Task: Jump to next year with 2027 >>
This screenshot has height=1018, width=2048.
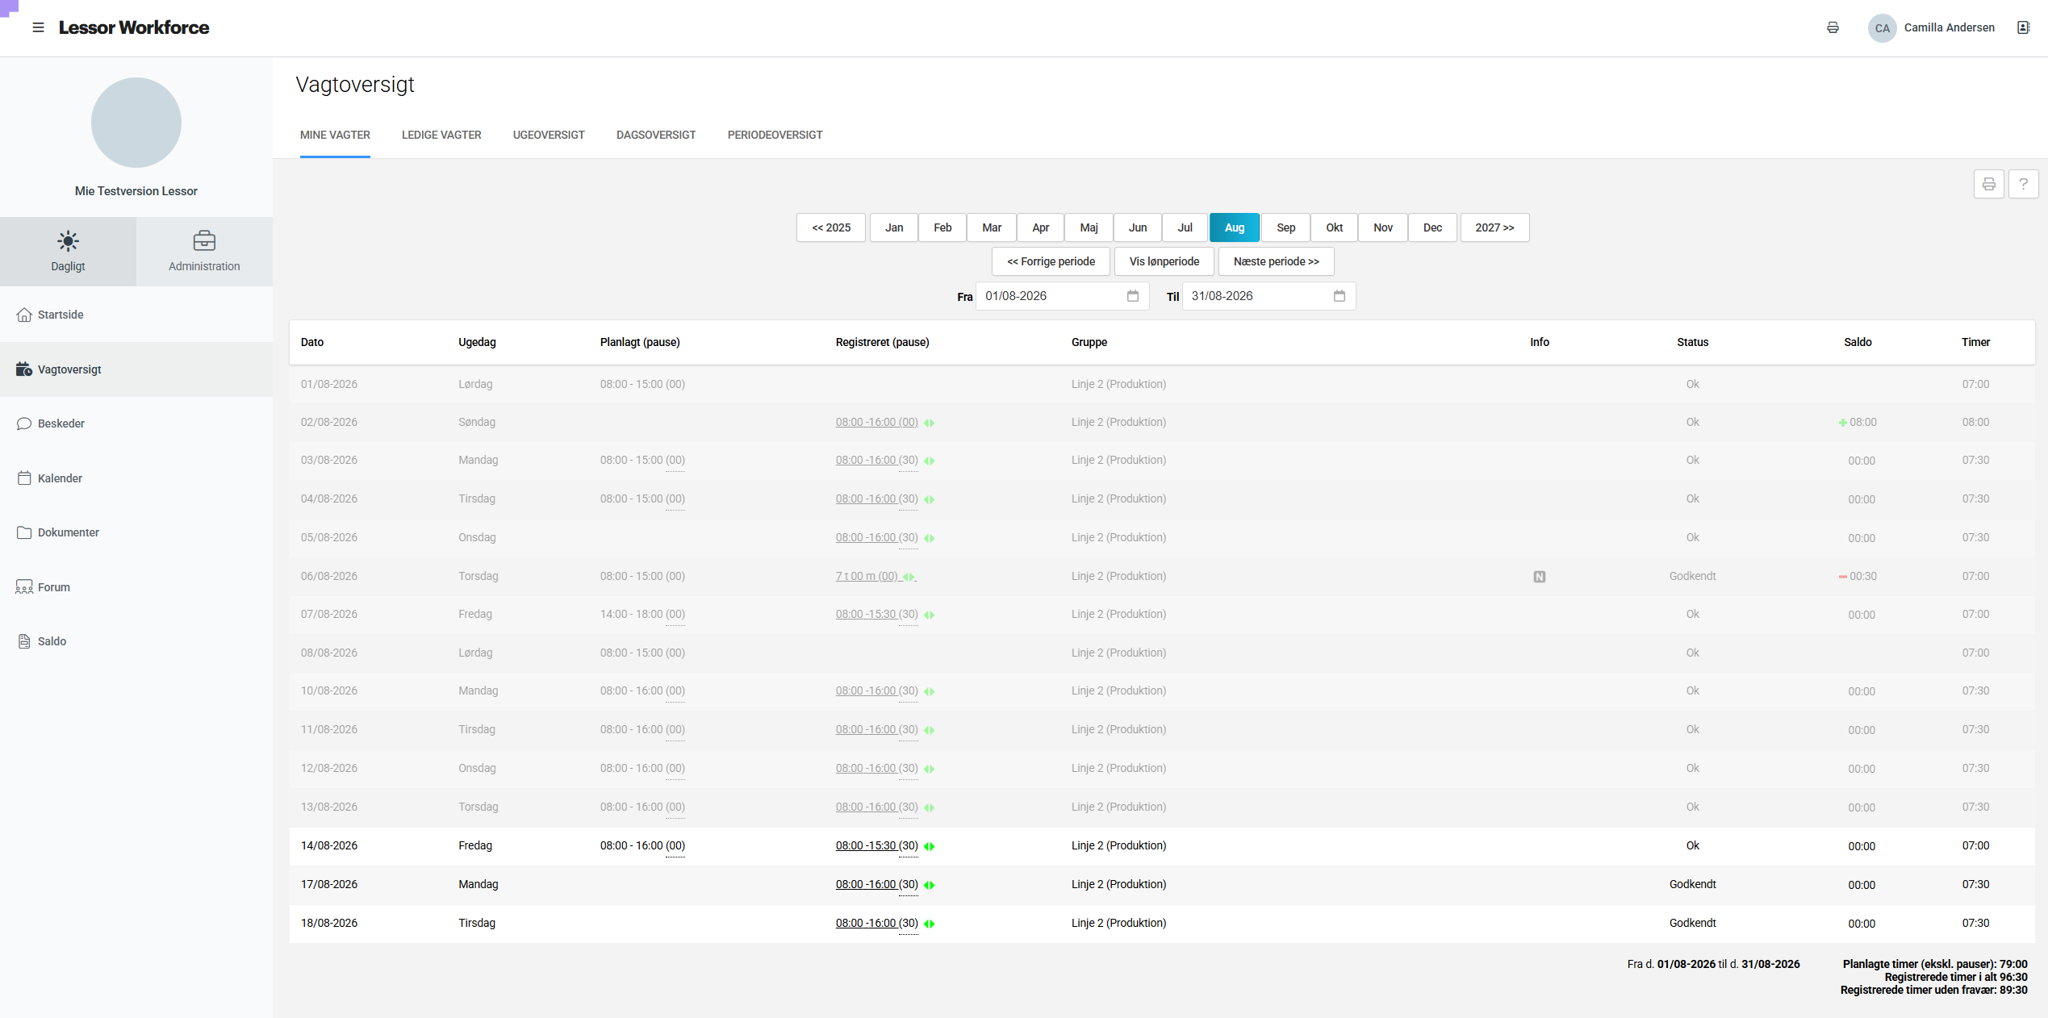Action: [1494, 227]
